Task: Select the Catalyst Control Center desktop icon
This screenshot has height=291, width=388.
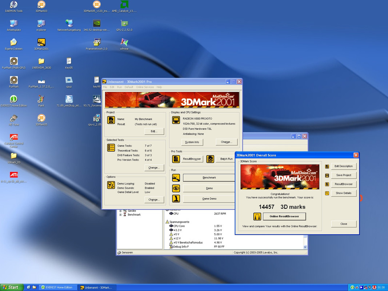Action: [x=13, y=141]
